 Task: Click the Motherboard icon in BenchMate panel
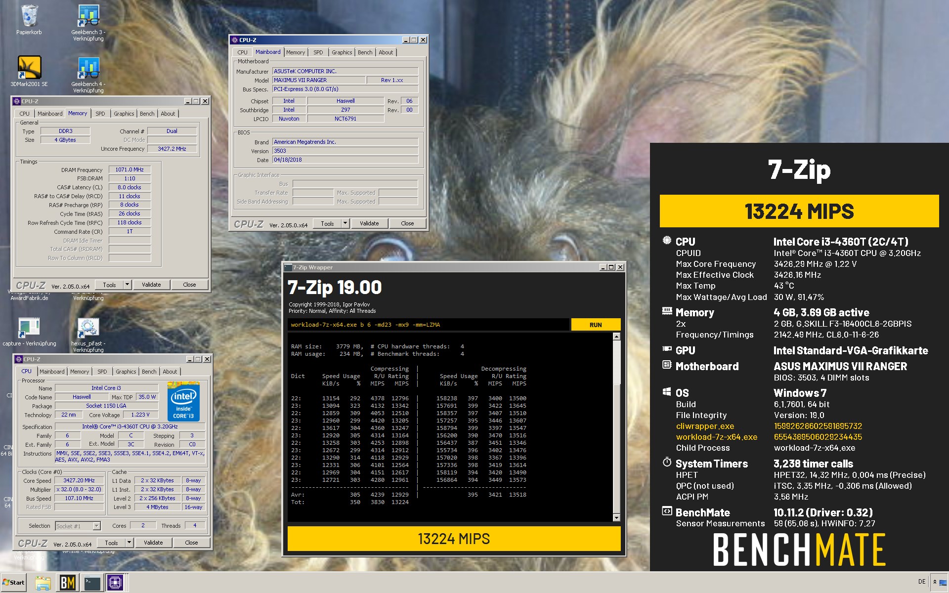(x=667, y=365)
